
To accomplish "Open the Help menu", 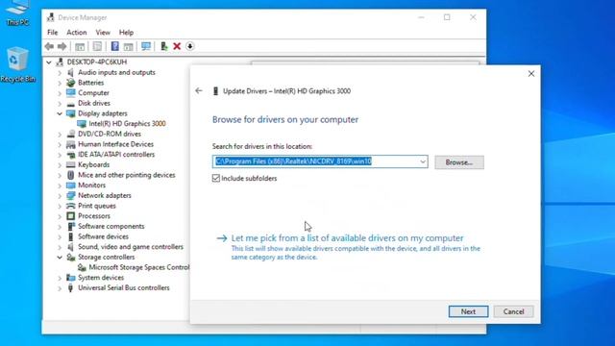I will tap(126, 33).
